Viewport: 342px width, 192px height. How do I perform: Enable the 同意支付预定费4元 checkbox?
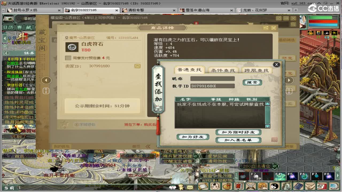tap(68, 58)
